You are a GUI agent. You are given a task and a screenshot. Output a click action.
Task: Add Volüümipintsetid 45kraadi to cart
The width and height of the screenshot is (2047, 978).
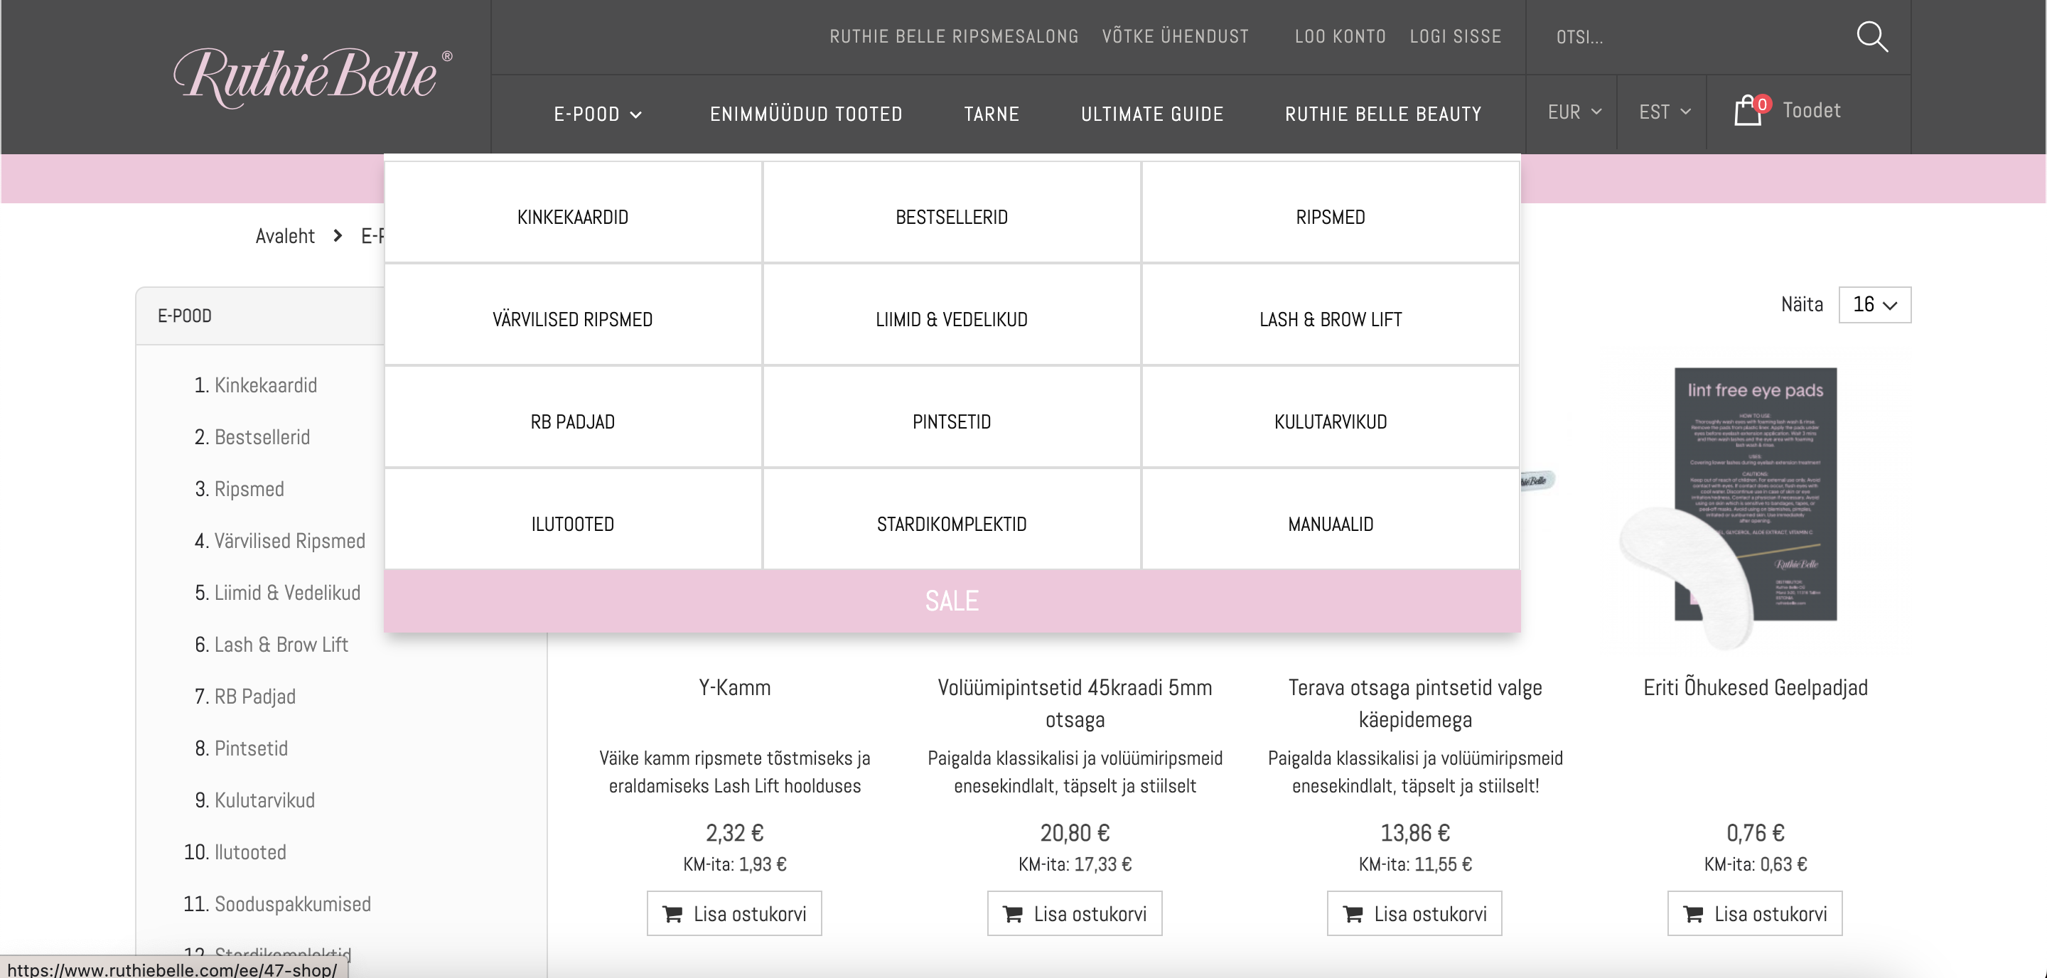(1075, 913)
